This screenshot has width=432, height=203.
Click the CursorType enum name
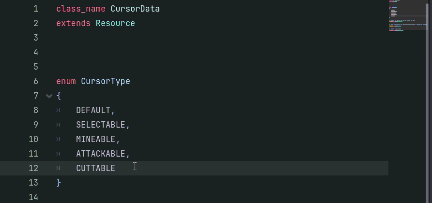pos(106,81)
